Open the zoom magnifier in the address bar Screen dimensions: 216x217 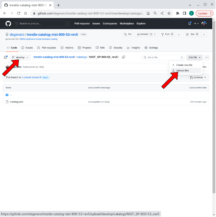(155, 13)
